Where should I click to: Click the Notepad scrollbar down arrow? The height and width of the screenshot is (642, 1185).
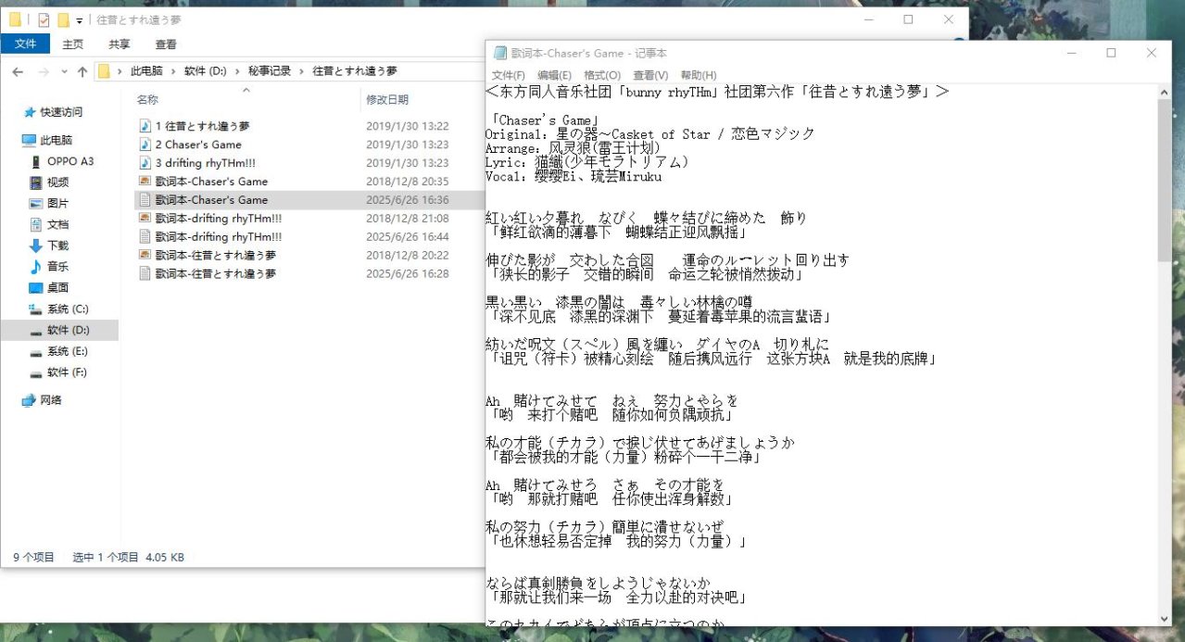click(x=1165, y=619)
